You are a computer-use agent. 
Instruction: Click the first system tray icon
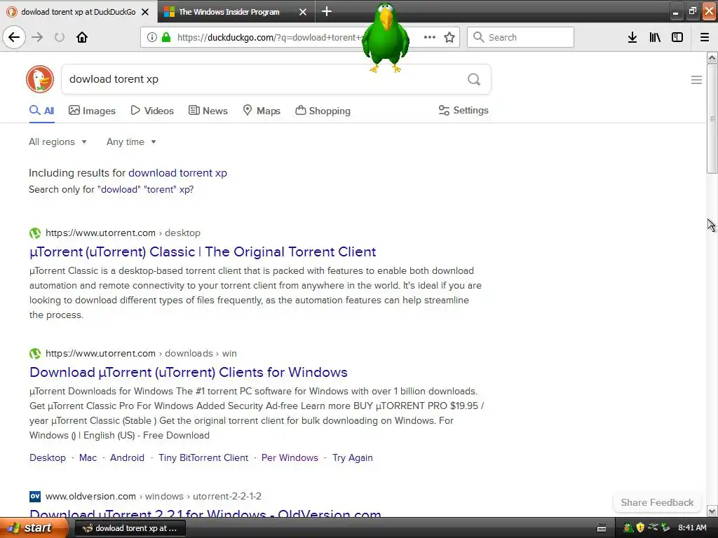628,527
